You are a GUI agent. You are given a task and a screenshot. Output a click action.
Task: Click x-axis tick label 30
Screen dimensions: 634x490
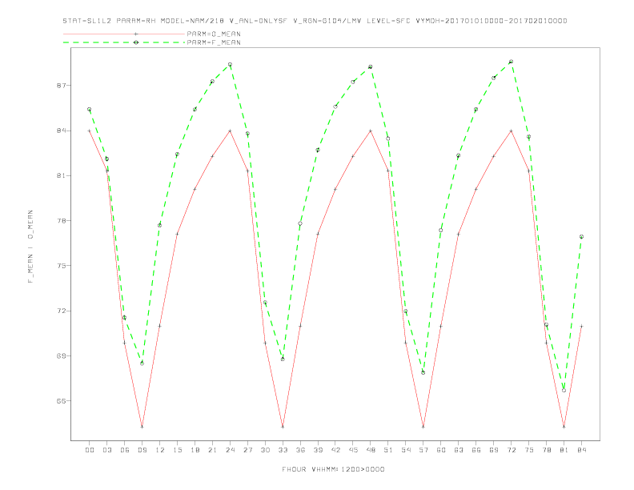coord(265,450)
